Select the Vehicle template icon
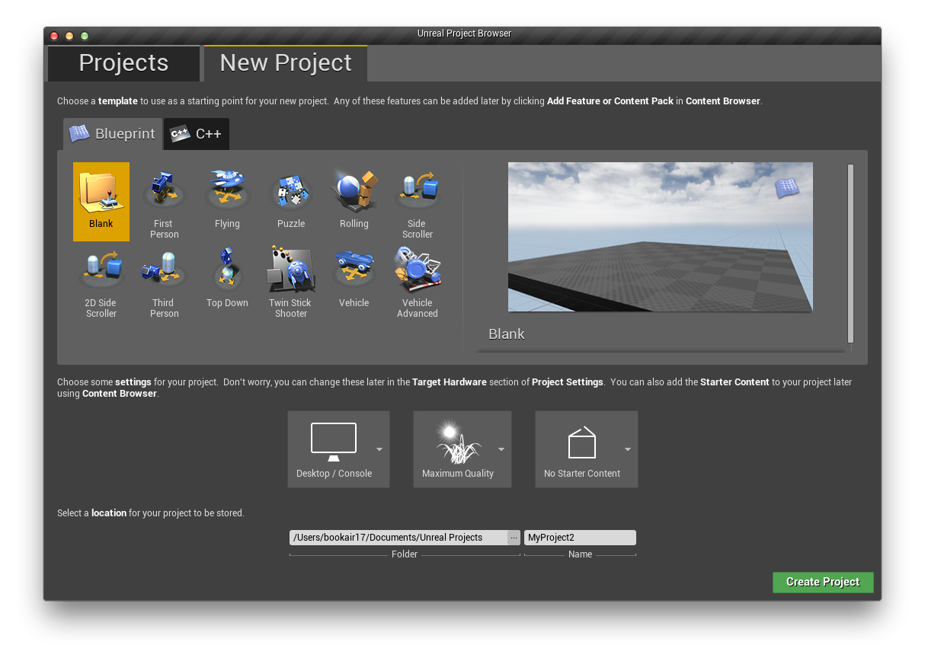925x661 pixels. 354,271
